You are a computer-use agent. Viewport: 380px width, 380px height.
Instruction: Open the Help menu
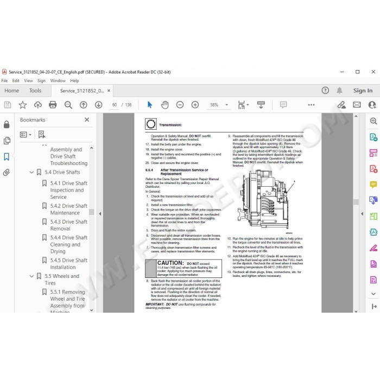point(74,80)
